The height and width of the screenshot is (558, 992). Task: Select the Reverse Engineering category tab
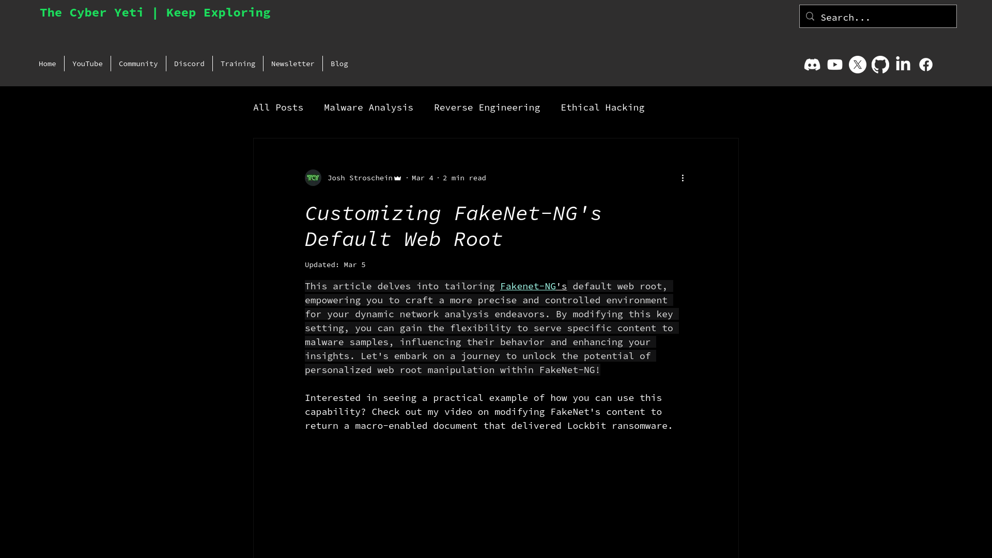487,107
